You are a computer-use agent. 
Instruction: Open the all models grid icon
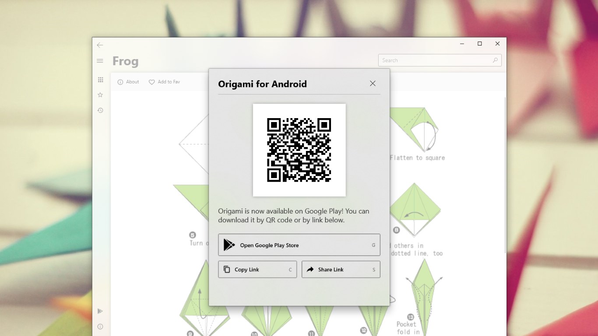(x=100, y=80)
